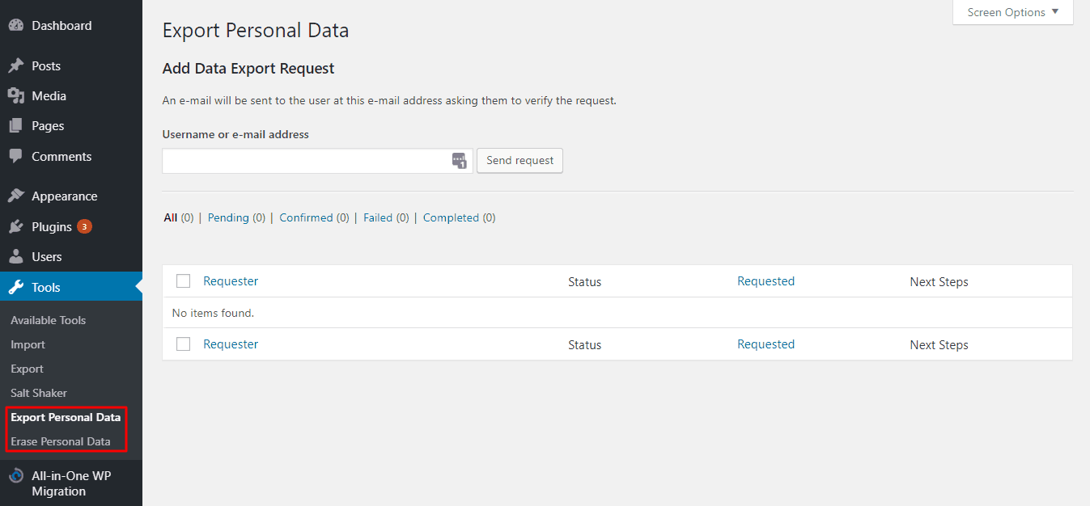Open the Plugins menu label

click(x=52, y=227)
